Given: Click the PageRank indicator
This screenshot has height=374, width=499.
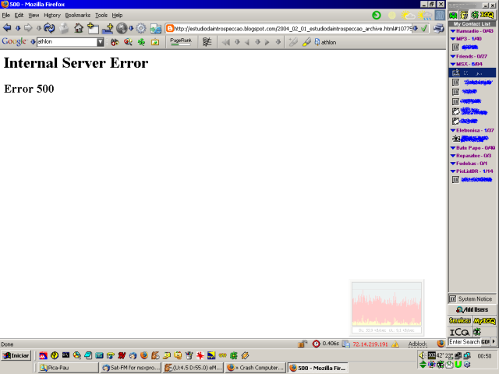Looking at the screenshot, I should [181, 41].
